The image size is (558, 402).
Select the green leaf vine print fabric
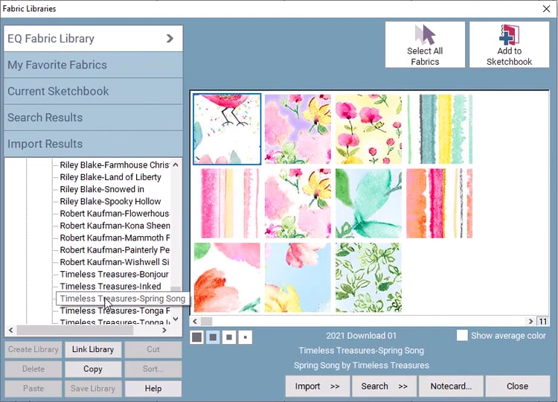click(369, 278)
